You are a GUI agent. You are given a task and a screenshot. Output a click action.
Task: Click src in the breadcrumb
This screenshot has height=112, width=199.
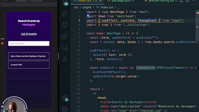76,7
